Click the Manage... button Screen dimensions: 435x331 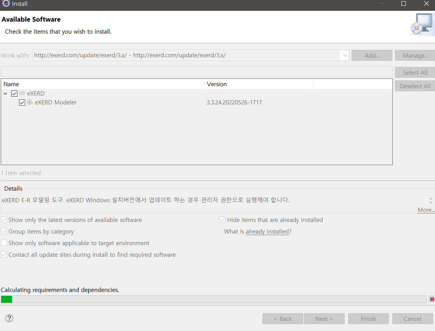point(415,55)
